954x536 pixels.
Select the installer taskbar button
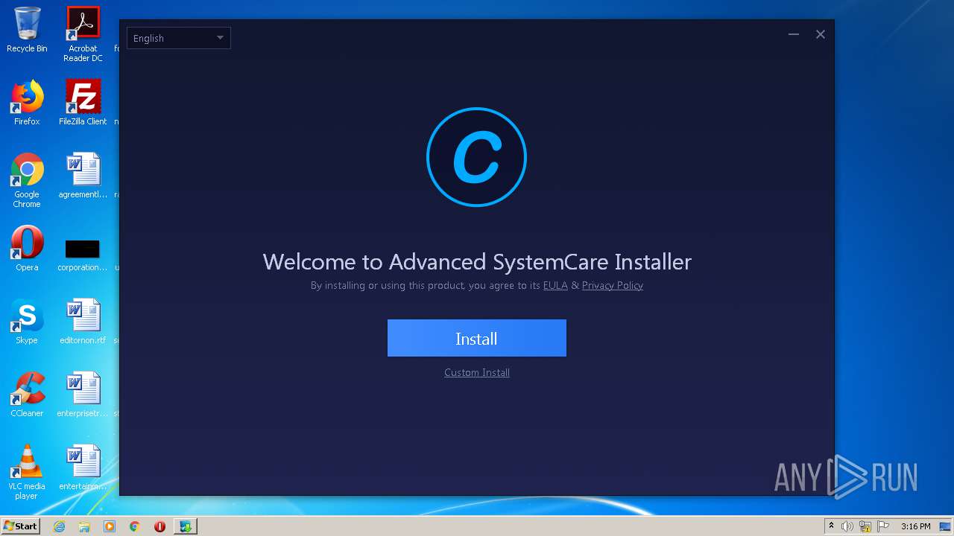tap(186, 526)
